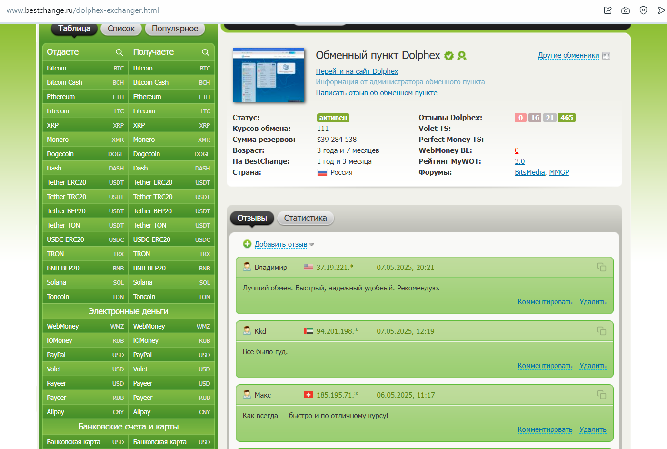Expand the Добавить отзыв dropdown arrow
This screenshot has height=449, width=667.
coord(312,245)
